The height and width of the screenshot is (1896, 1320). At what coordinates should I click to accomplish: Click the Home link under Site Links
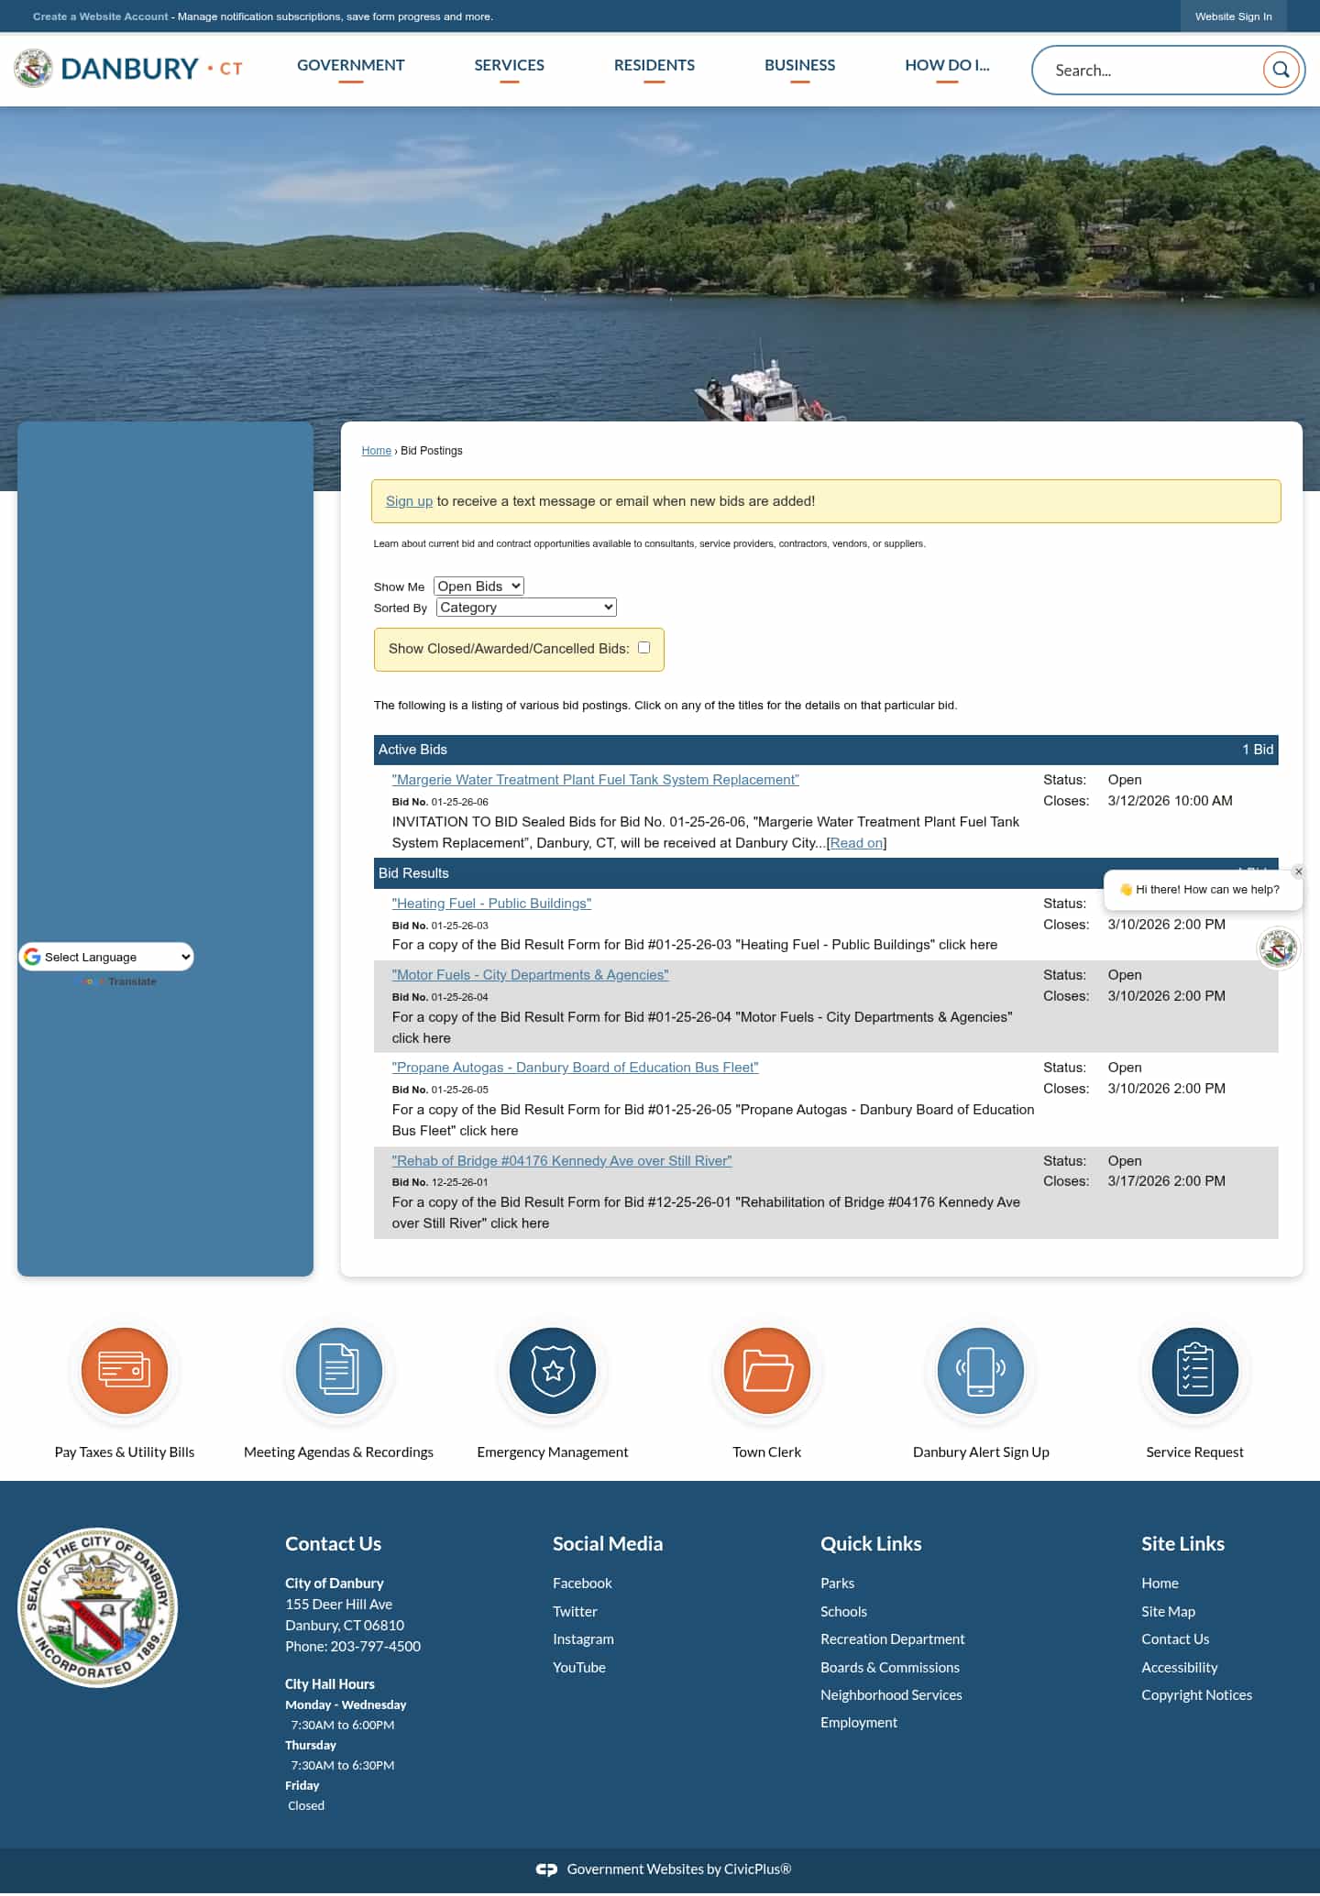tap(1160, 1584)
